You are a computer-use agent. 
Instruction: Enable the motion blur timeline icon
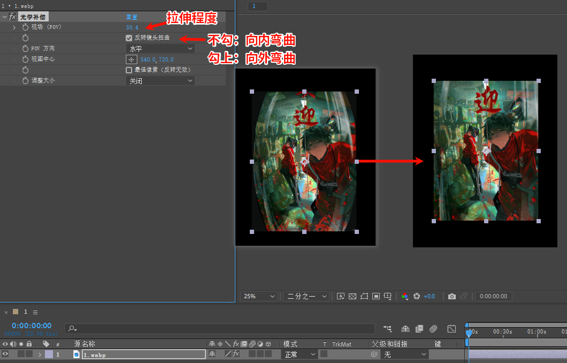tap(433, 329)
